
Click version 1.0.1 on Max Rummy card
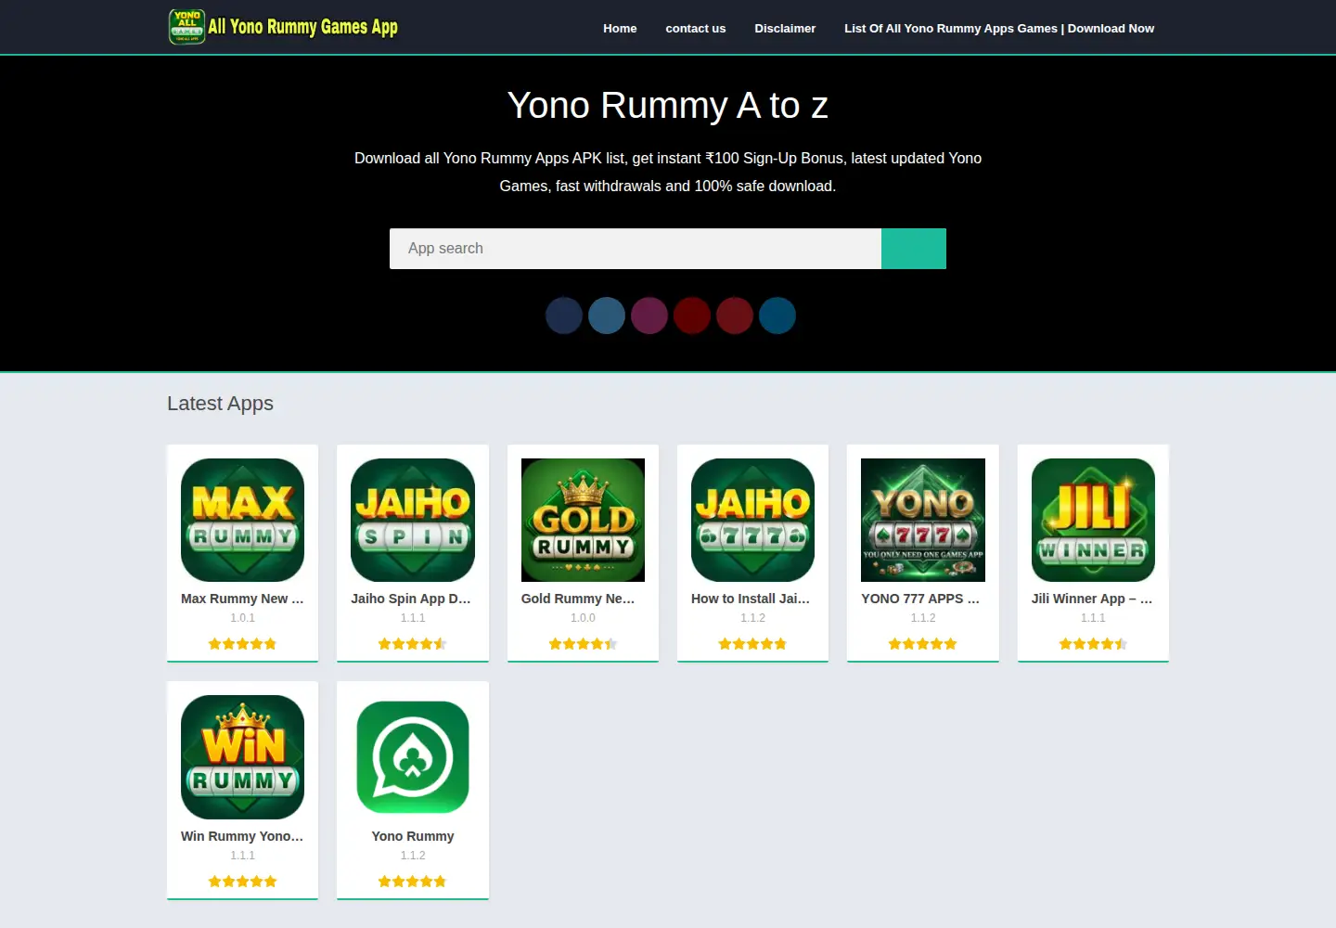[x=242, y=618]
